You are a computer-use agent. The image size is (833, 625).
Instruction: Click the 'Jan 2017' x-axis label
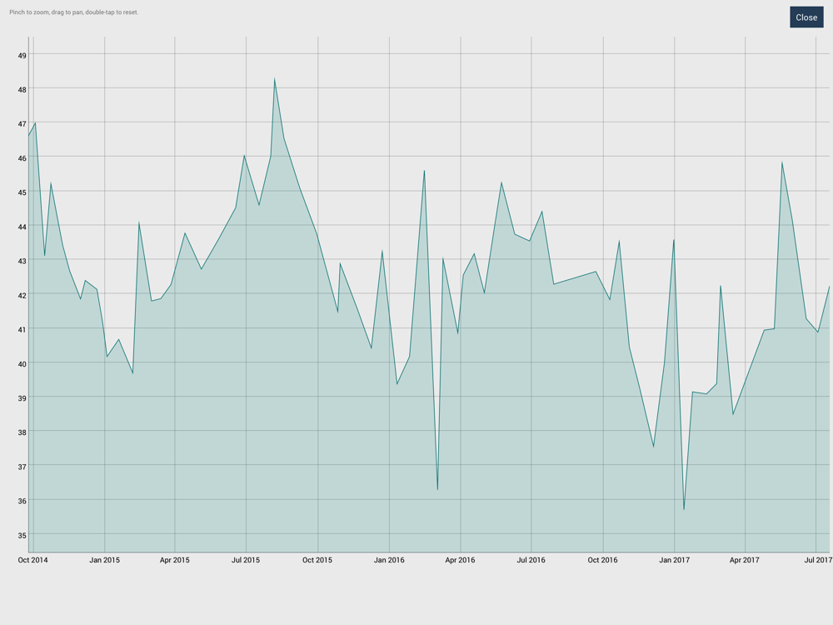click(x=674, y=560)
